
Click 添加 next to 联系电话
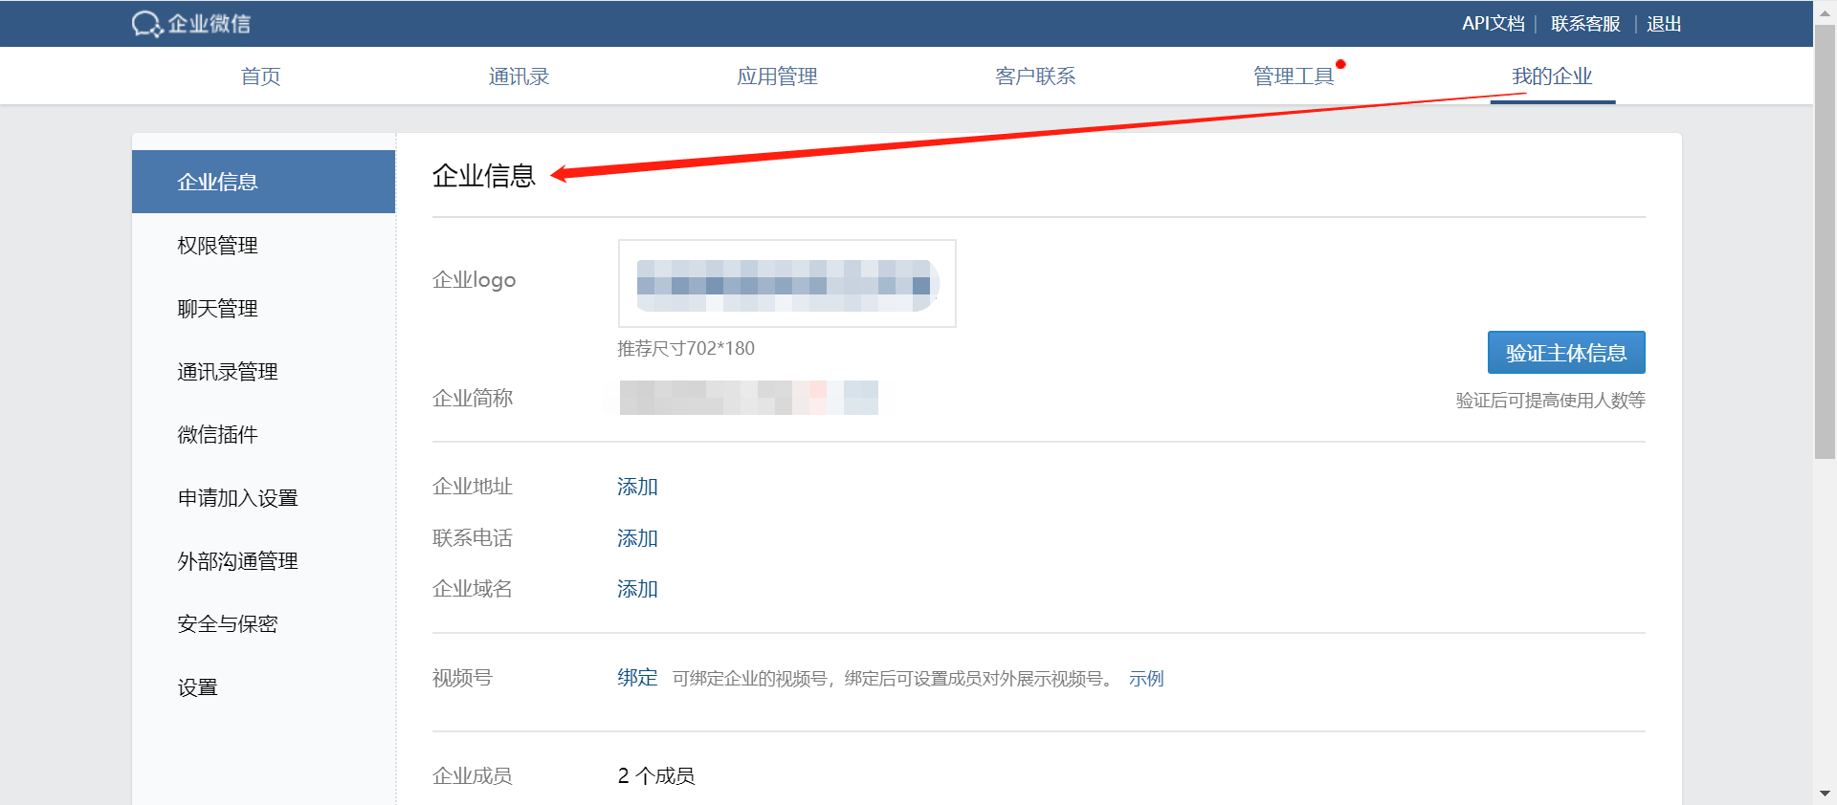(637, 538)
